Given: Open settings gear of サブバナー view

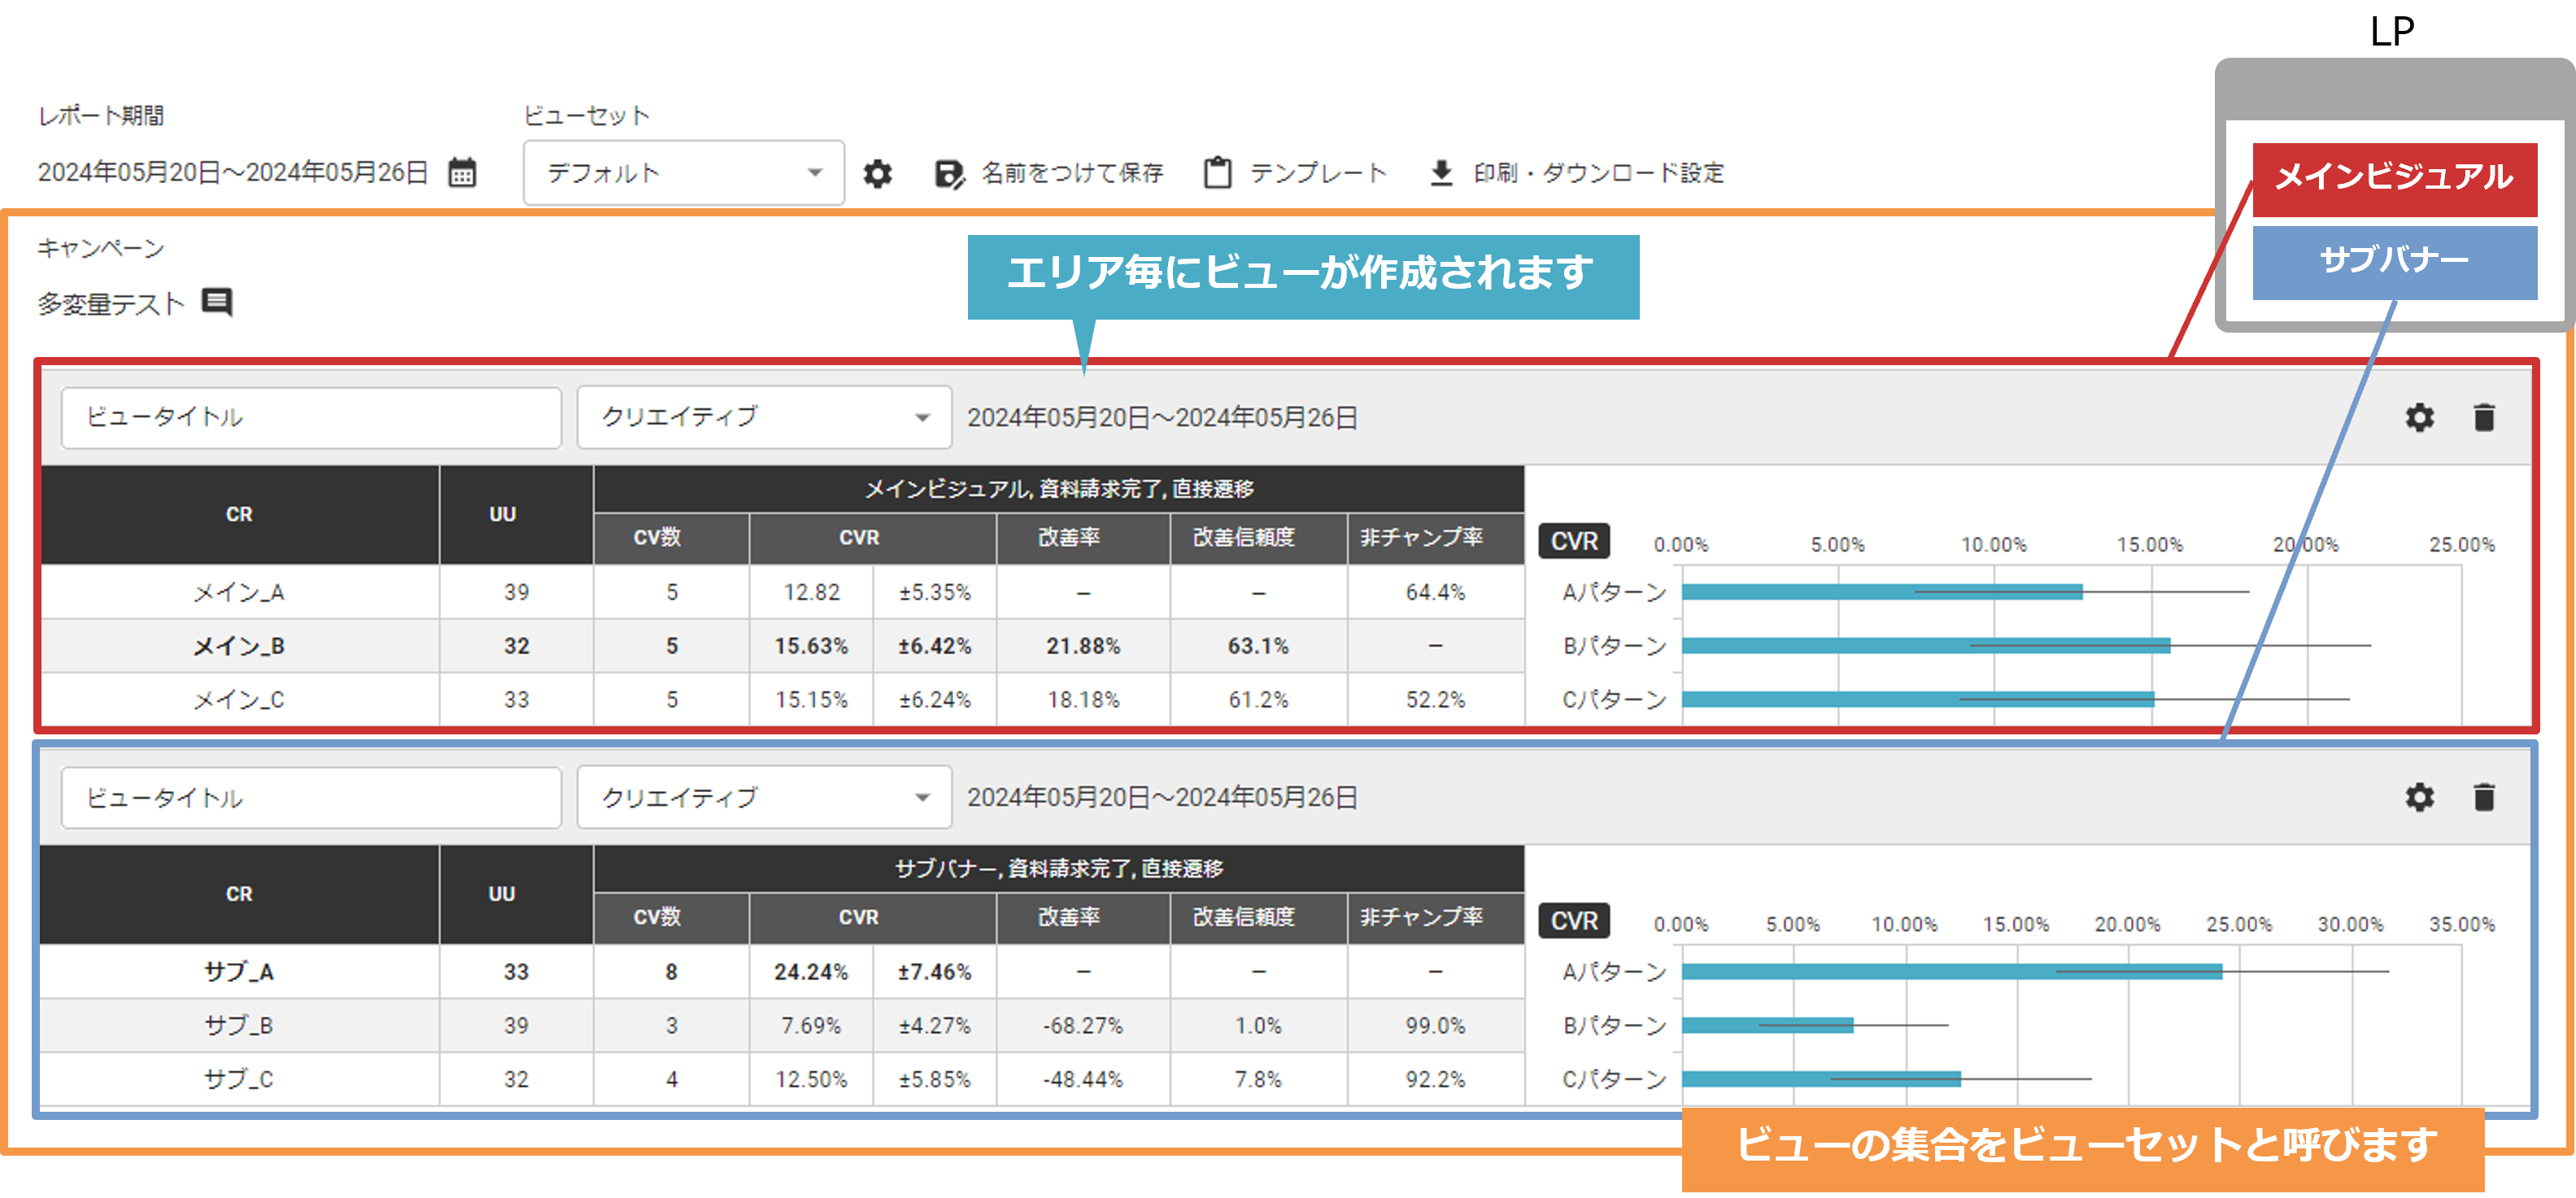Looking at the screenshot, I should coord(2419,798).
